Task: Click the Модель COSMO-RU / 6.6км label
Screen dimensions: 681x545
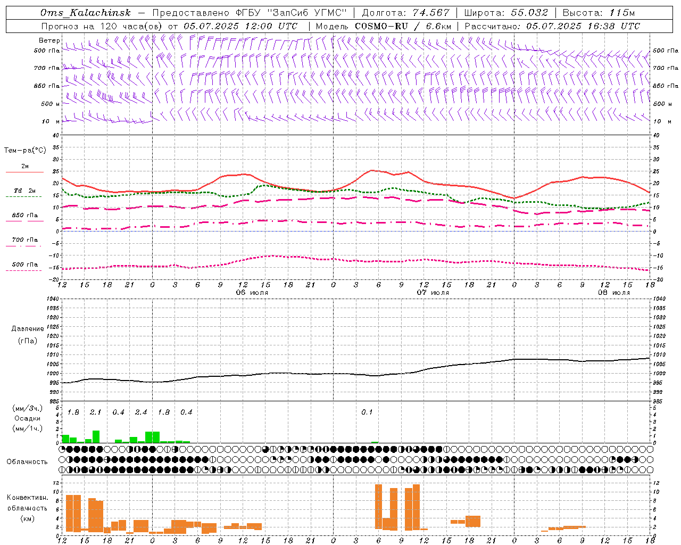Action: pos(384,26)
